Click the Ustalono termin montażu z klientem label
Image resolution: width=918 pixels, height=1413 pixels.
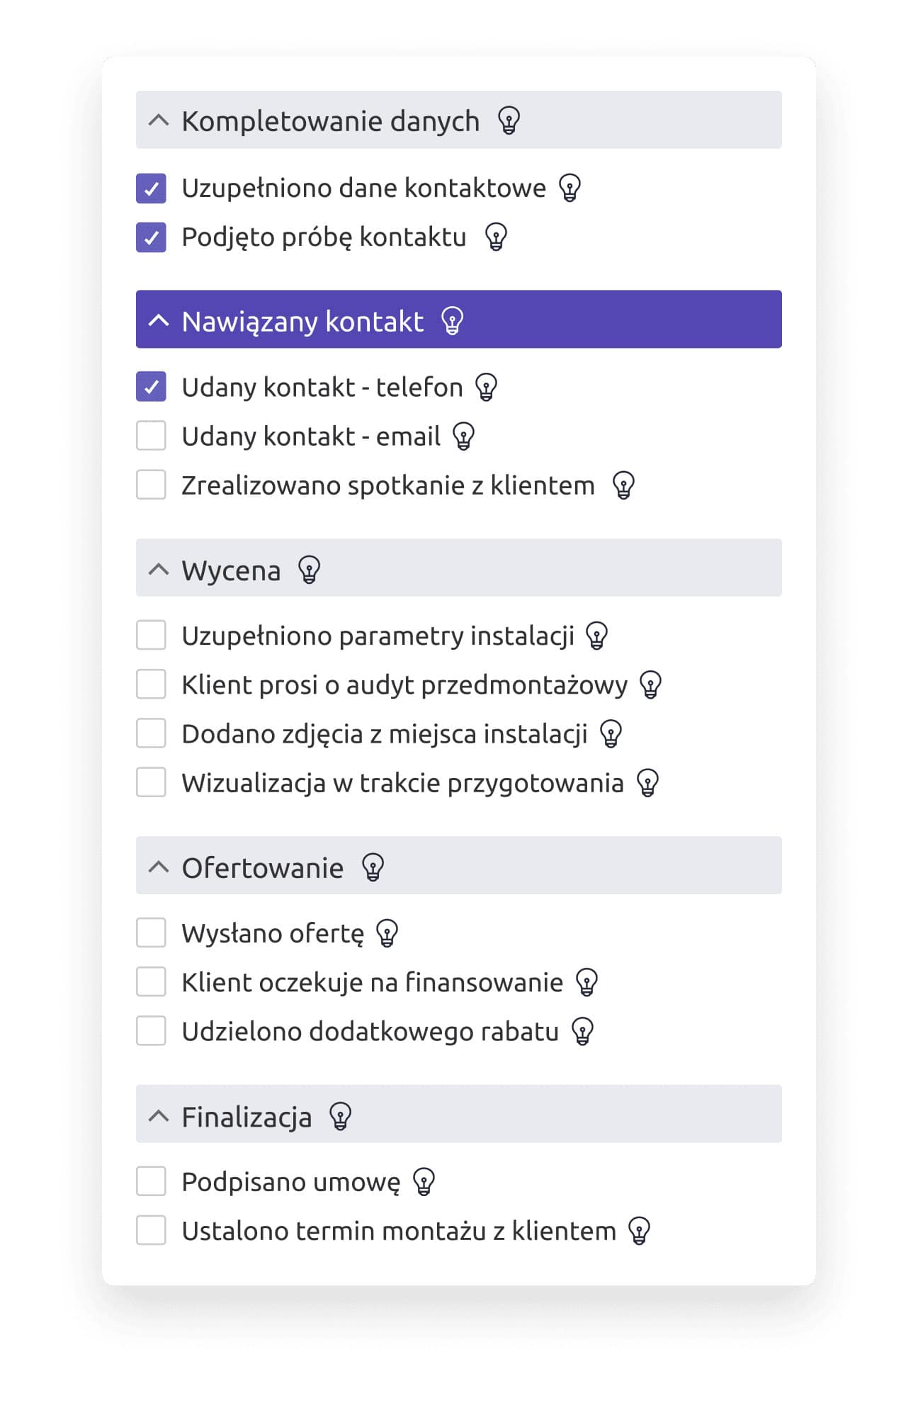click(399, 1232)
